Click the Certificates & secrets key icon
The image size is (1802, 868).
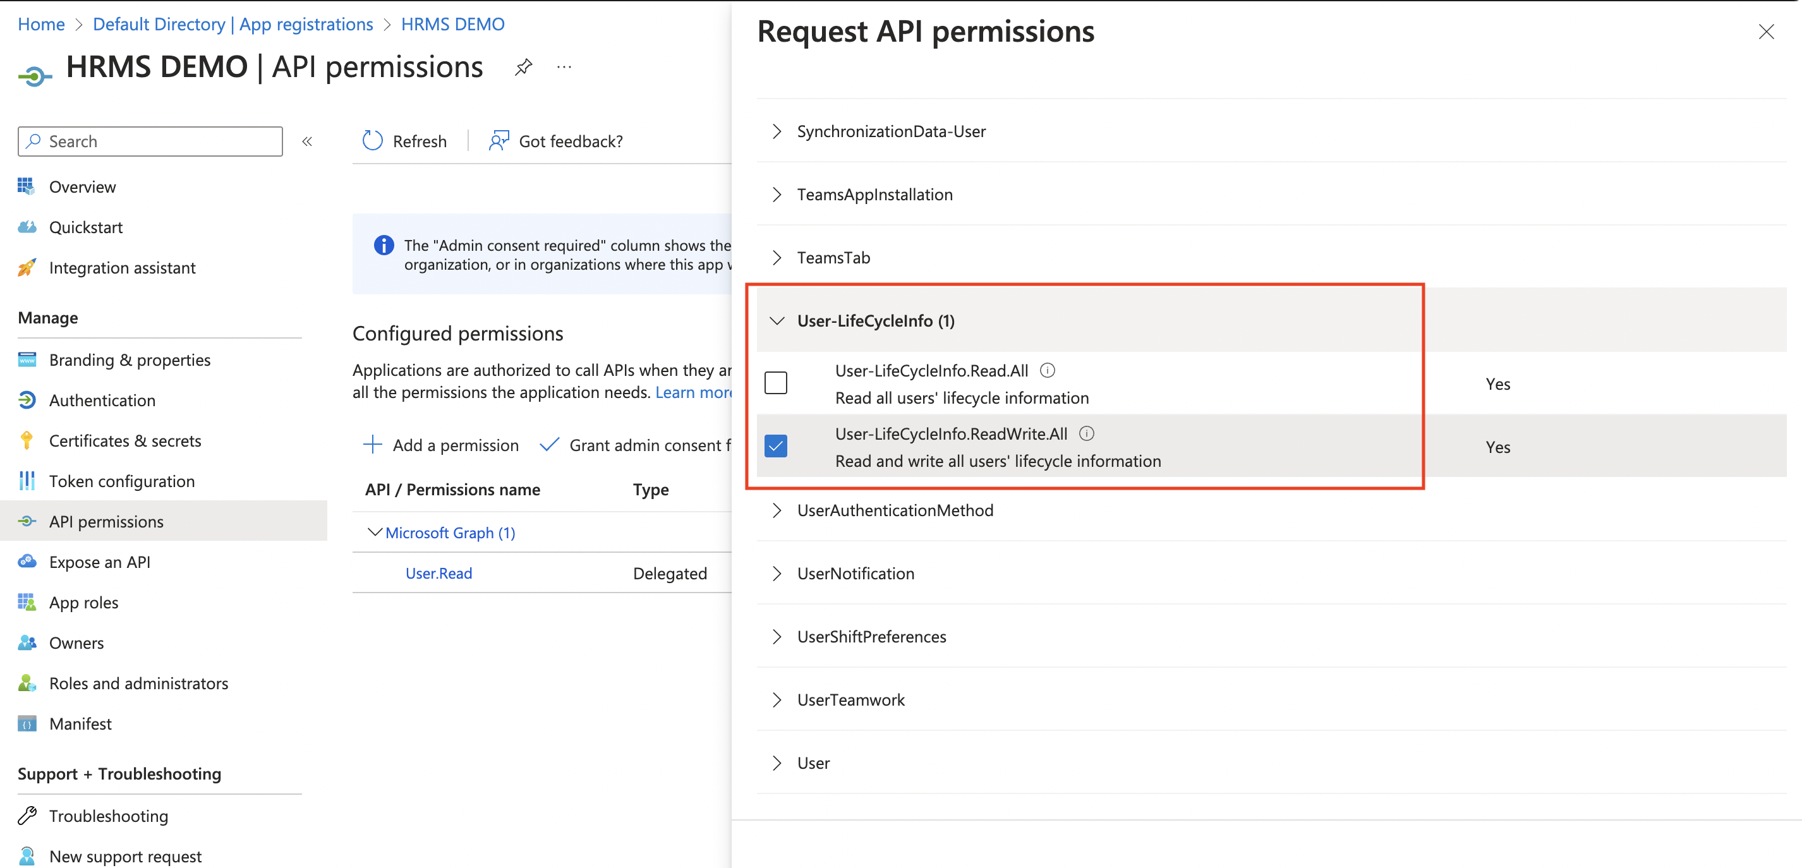[27, 440]
